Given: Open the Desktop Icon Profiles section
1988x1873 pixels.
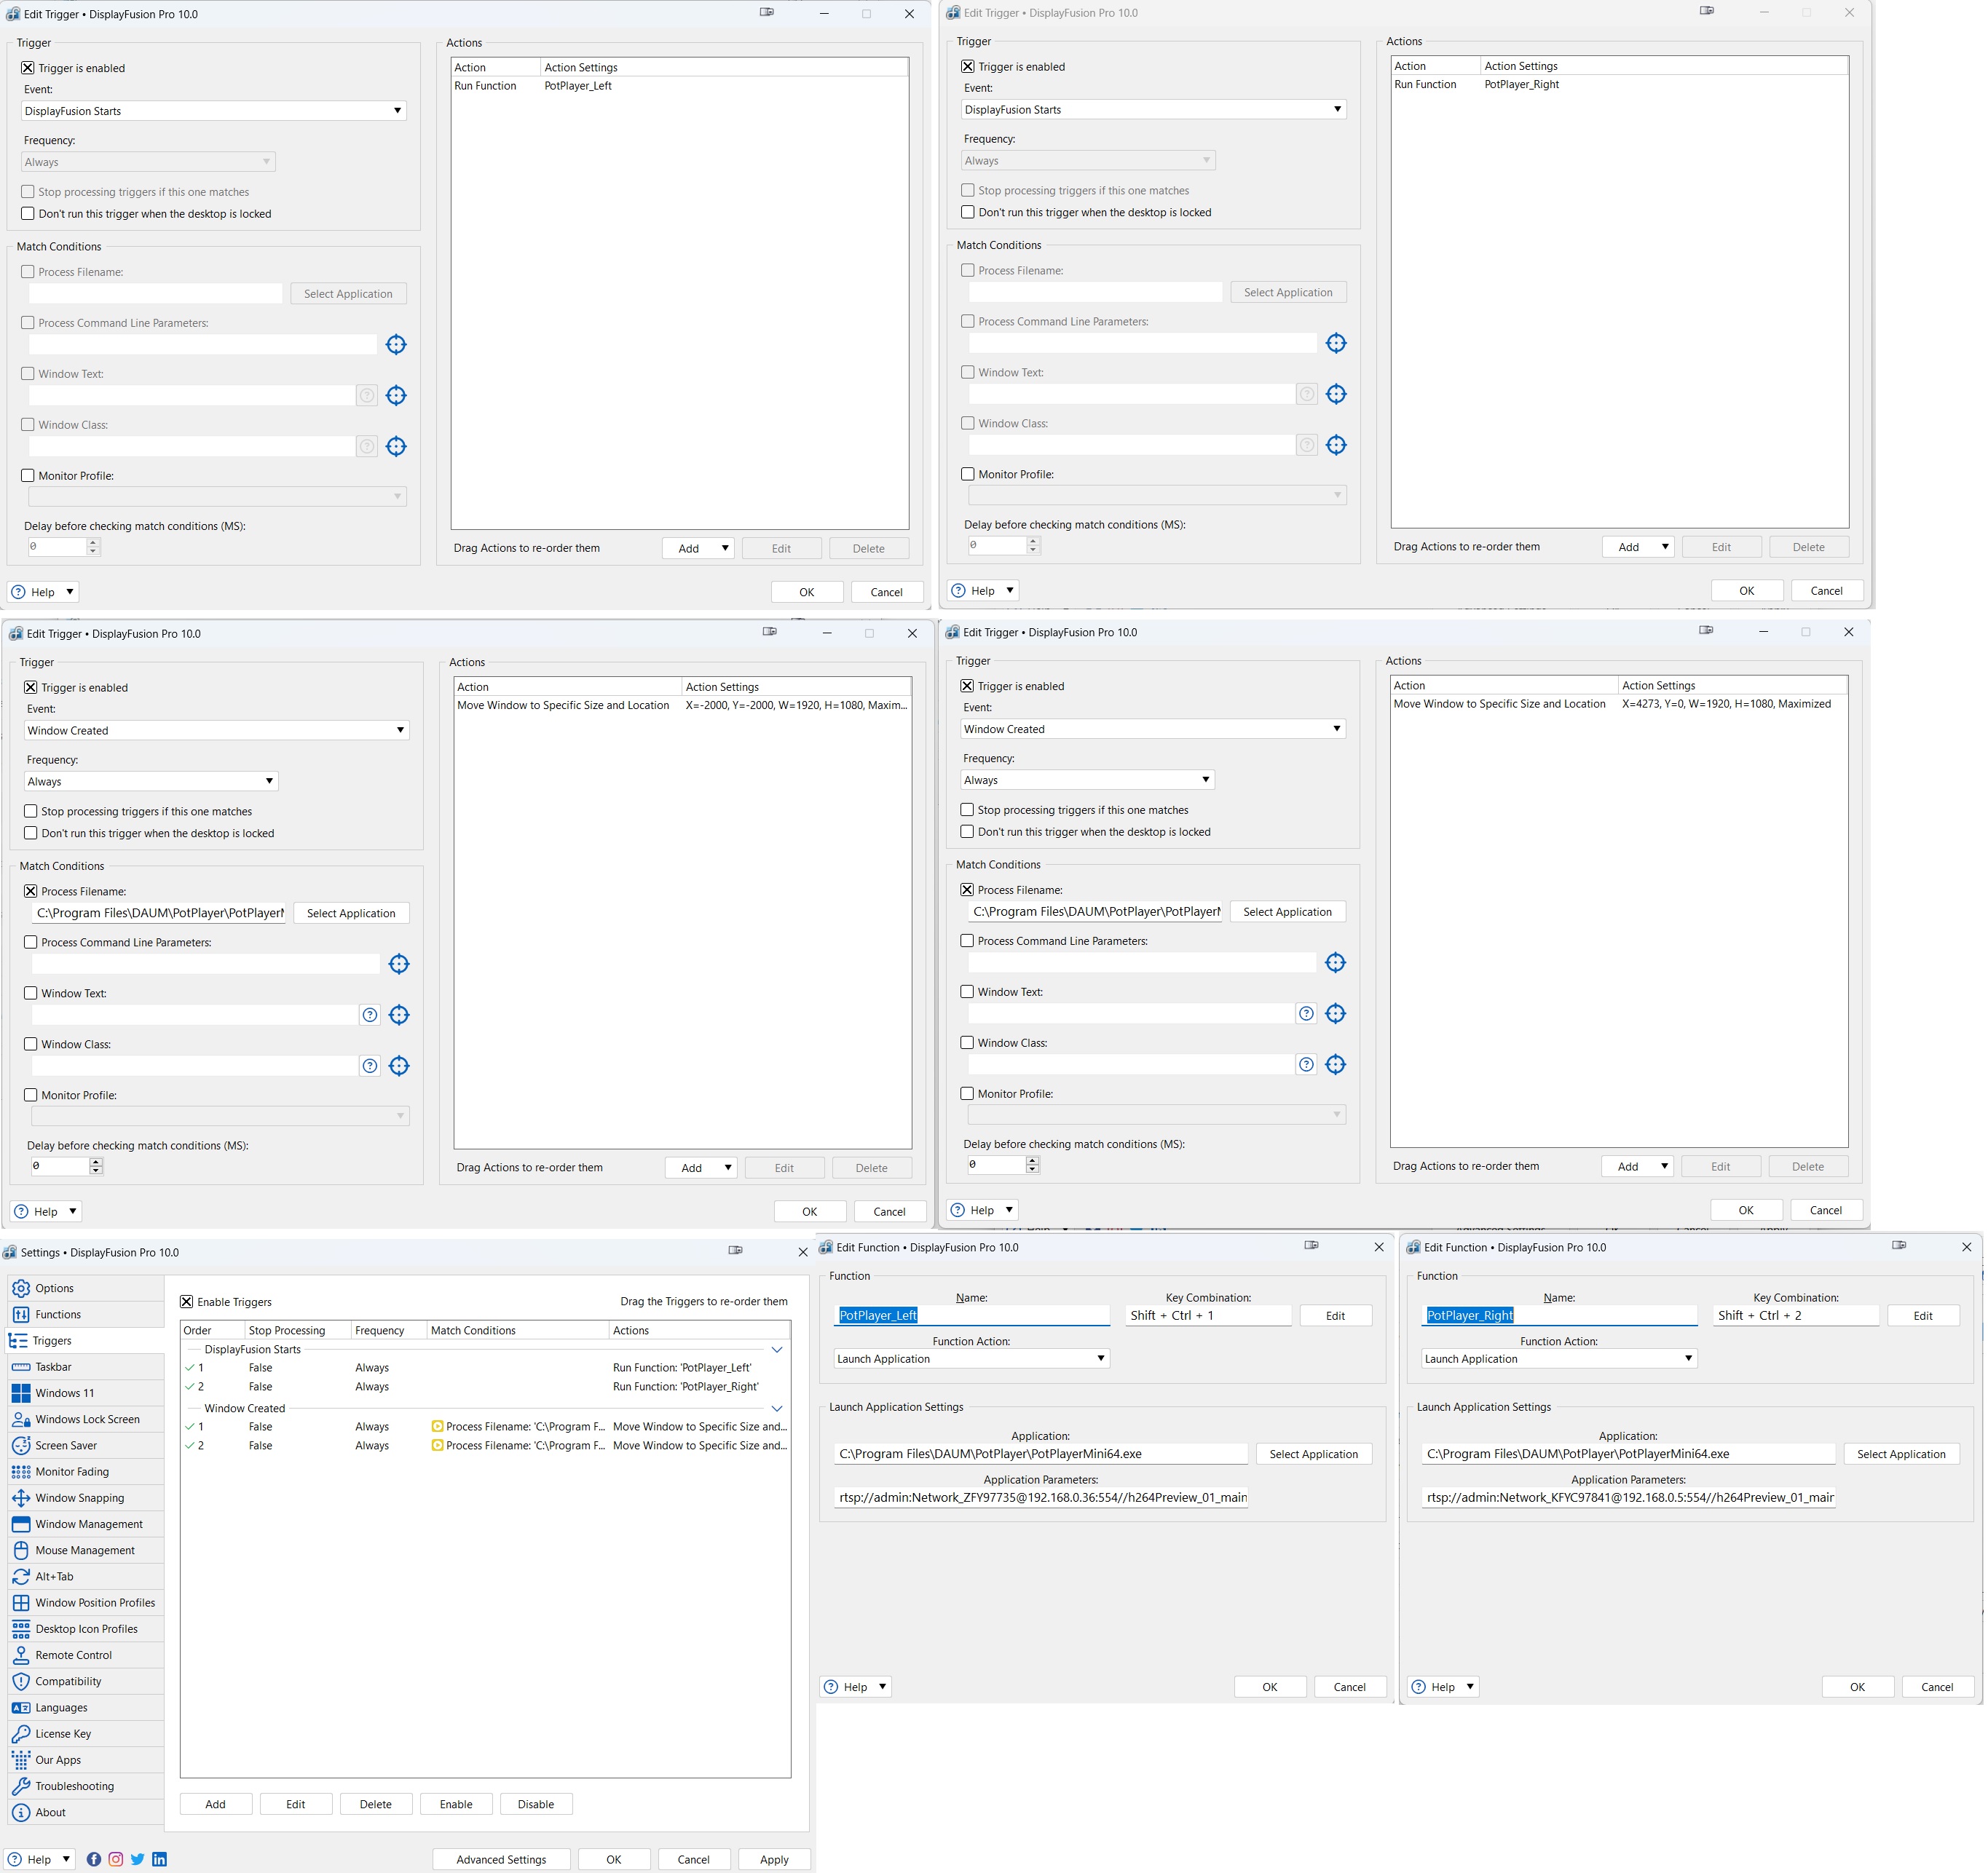Looking at the screenshot, I should (x=86, y=1628).
